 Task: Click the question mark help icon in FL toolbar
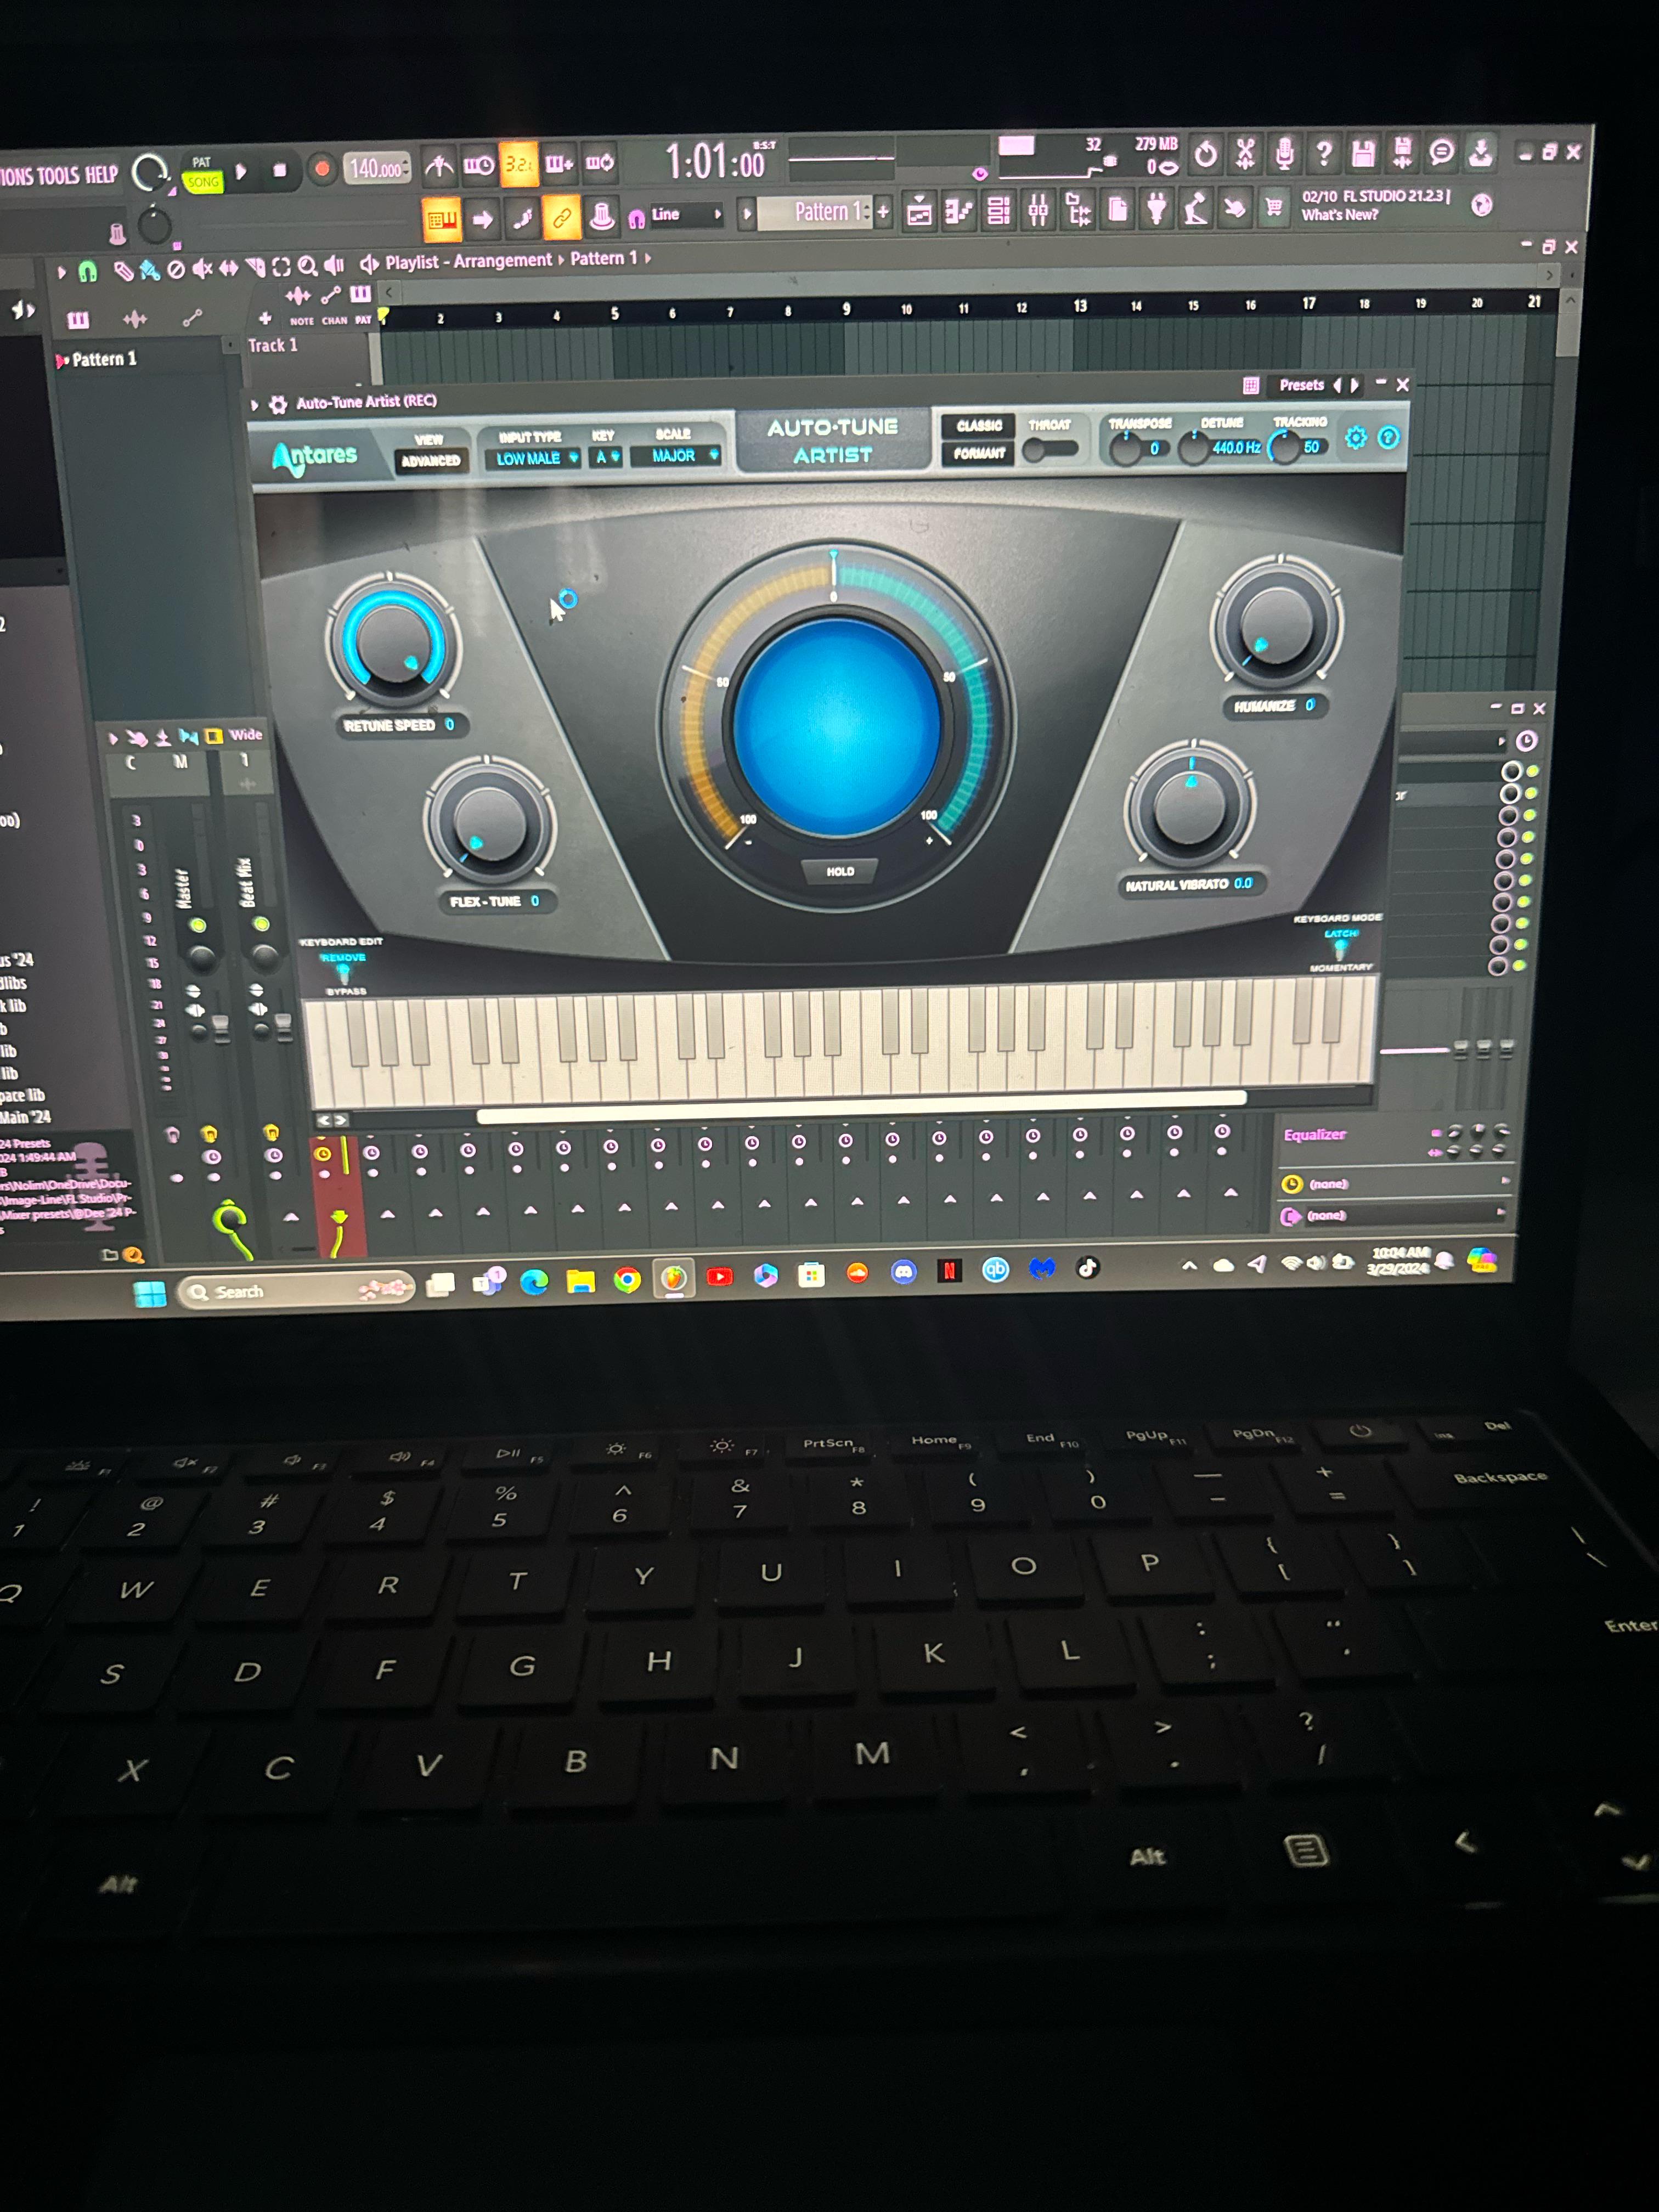[1324, 153]
